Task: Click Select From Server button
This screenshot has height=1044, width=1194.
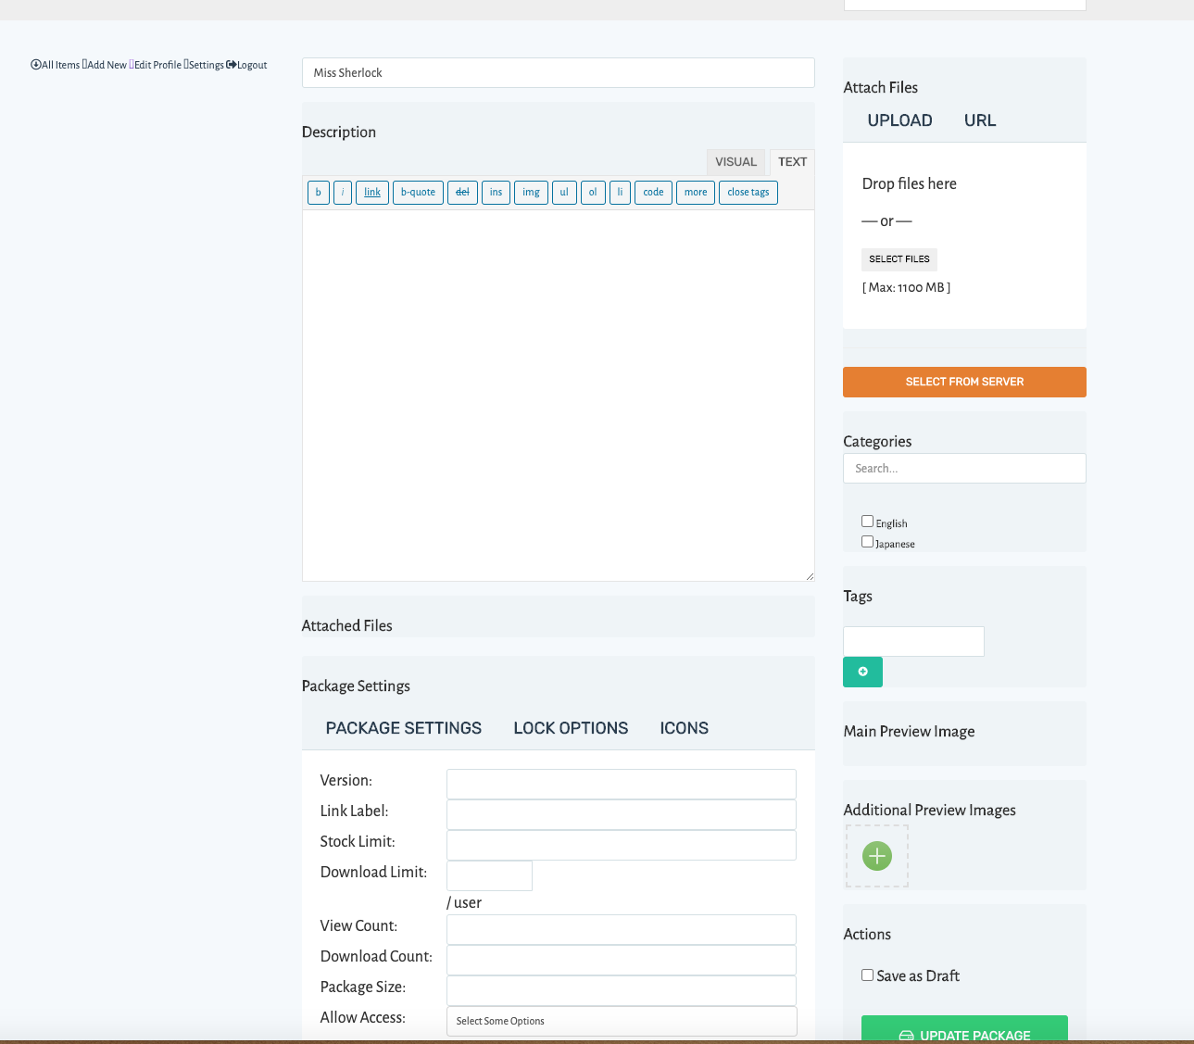Action: coord(964,382)
